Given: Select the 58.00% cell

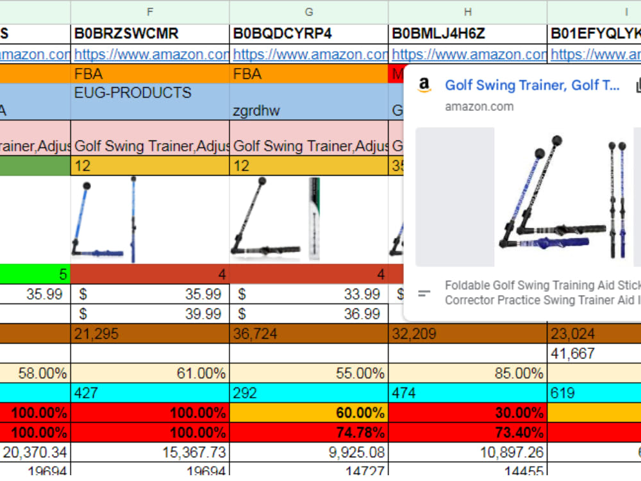Looking at the screenshot, I should [35, 373].
